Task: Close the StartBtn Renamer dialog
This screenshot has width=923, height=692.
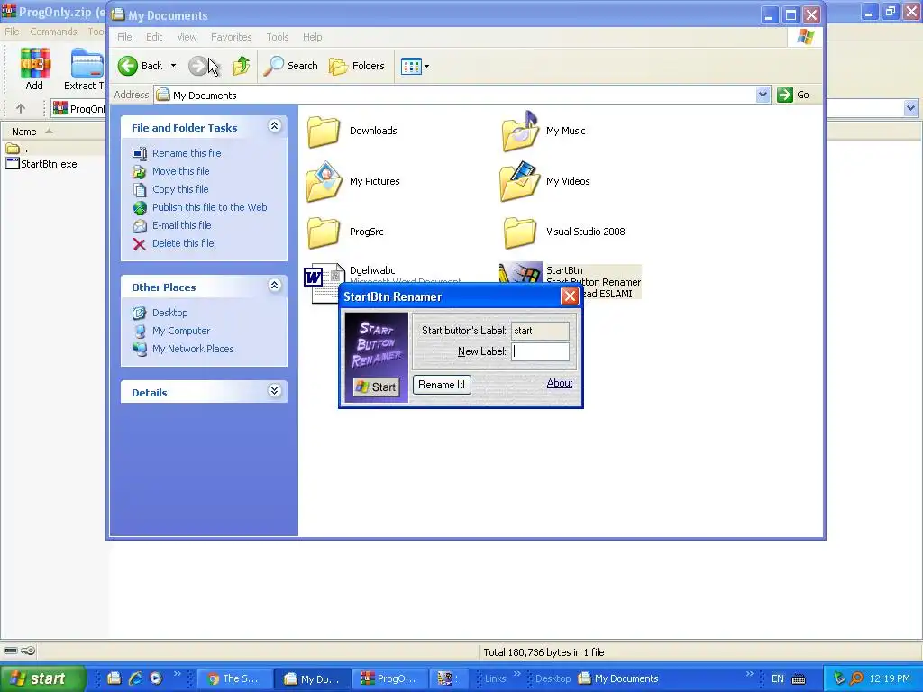Action: point(570,296)
